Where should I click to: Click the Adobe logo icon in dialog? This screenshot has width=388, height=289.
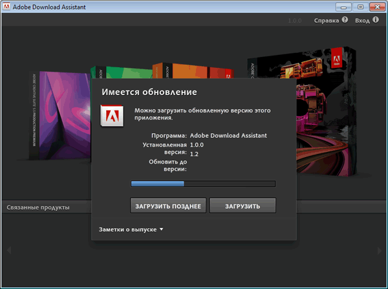(112, 116)
